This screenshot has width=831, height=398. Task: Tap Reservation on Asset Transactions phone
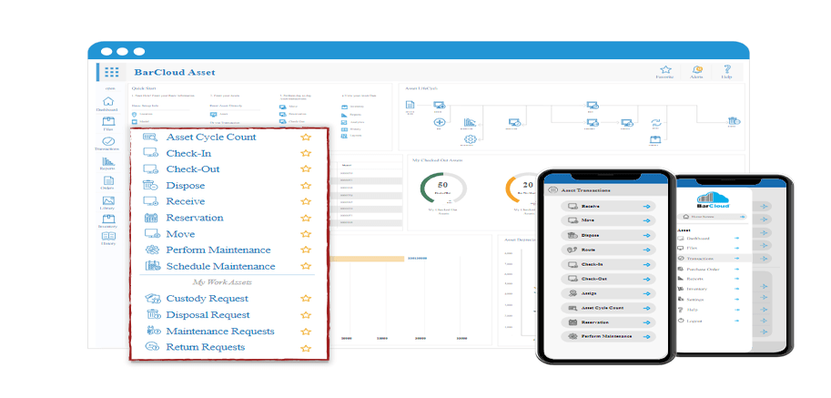[608, 322]
